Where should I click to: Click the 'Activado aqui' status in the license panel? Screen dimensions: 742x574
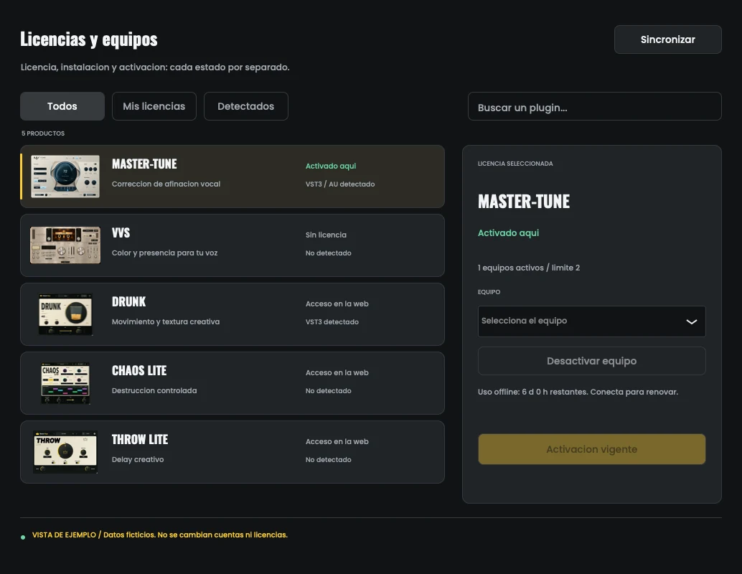click(x=508, y=232)
